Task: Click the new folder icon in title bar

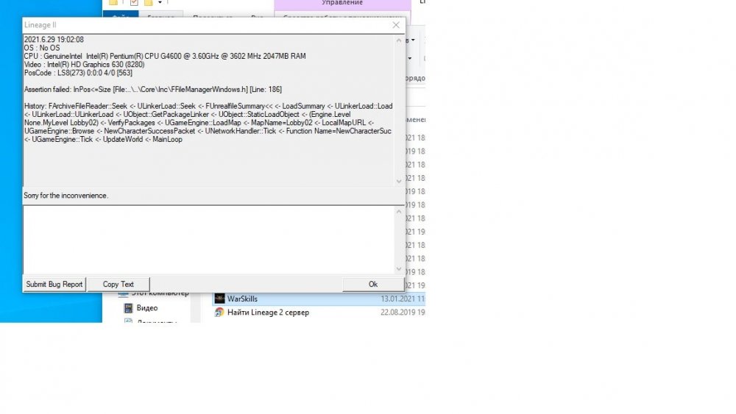Action: (147, 2)
